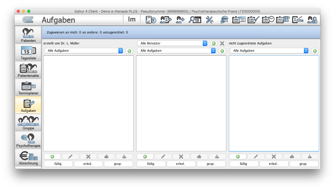Select the Aufgaben sidebar item
335x190 pixels.
pos(28,105)
